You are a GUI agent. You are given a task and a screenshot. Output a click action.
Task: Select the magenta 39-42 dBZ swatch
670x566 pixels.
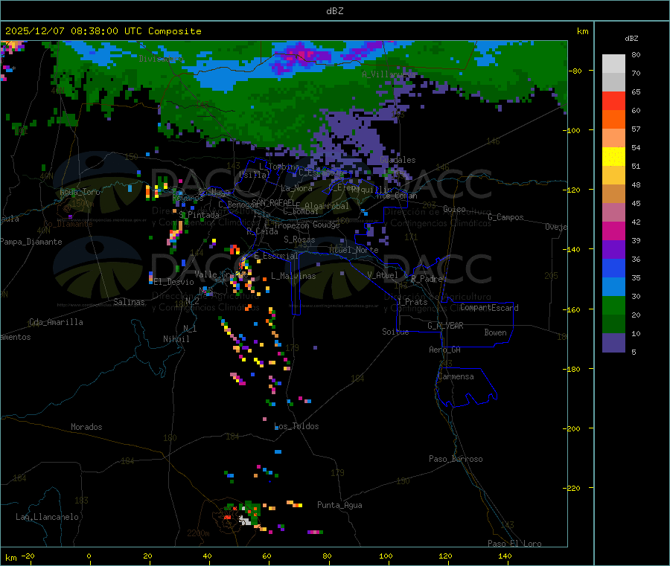tap(613, 231)
